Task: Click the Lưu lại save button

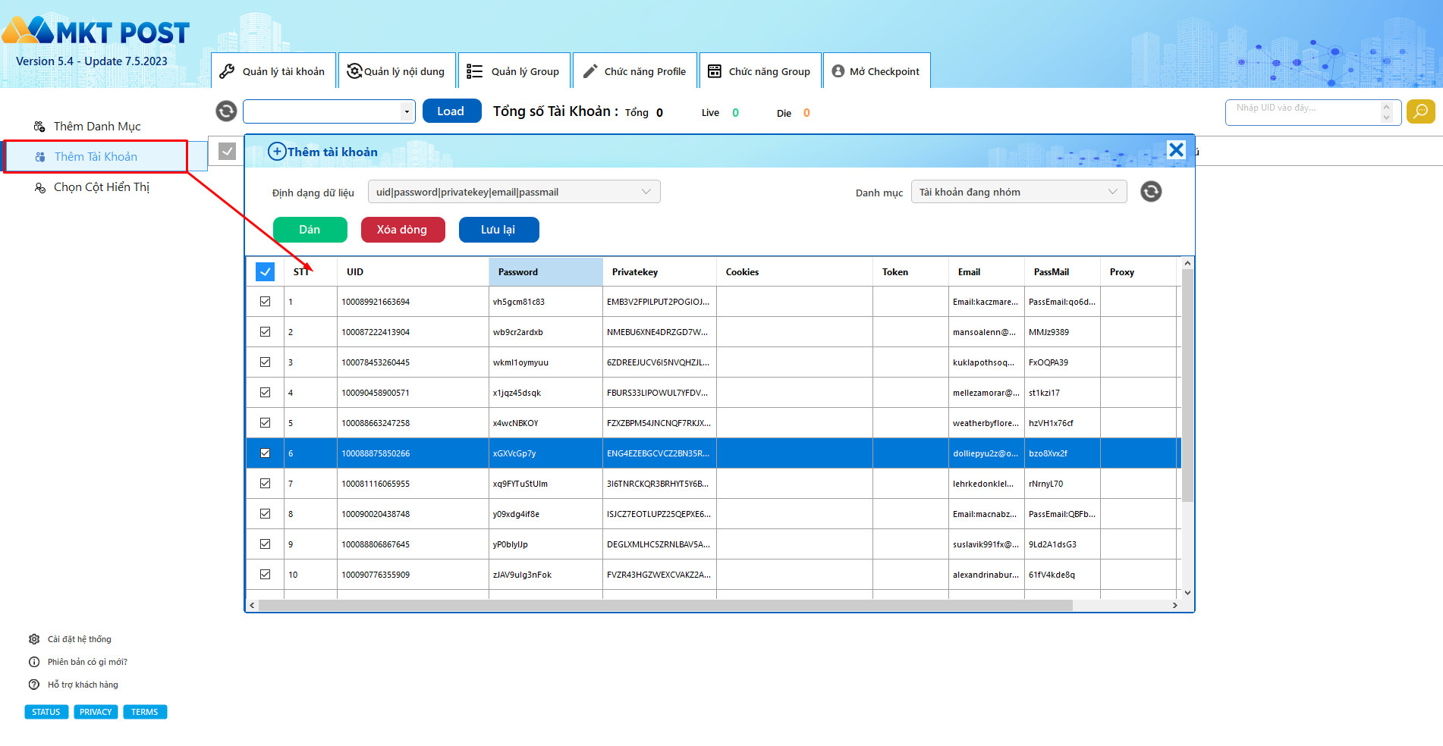Action: pos(498,230)
